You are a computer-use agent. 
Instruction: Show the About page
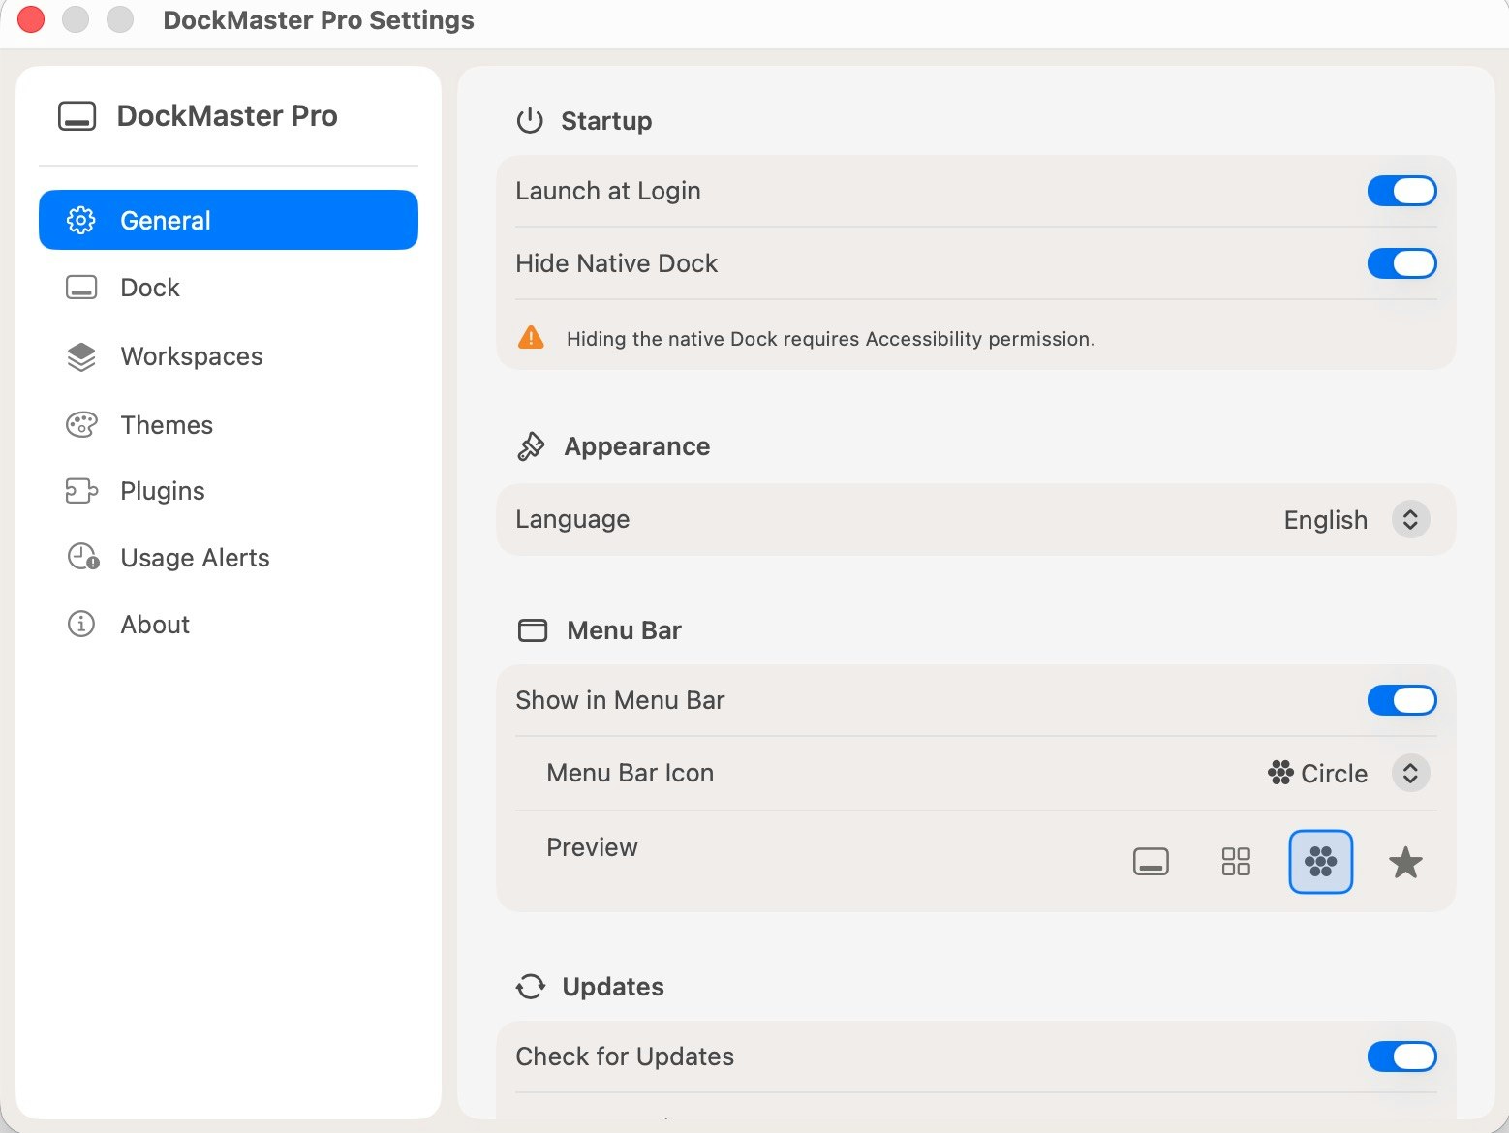click(x=229, y=625)
